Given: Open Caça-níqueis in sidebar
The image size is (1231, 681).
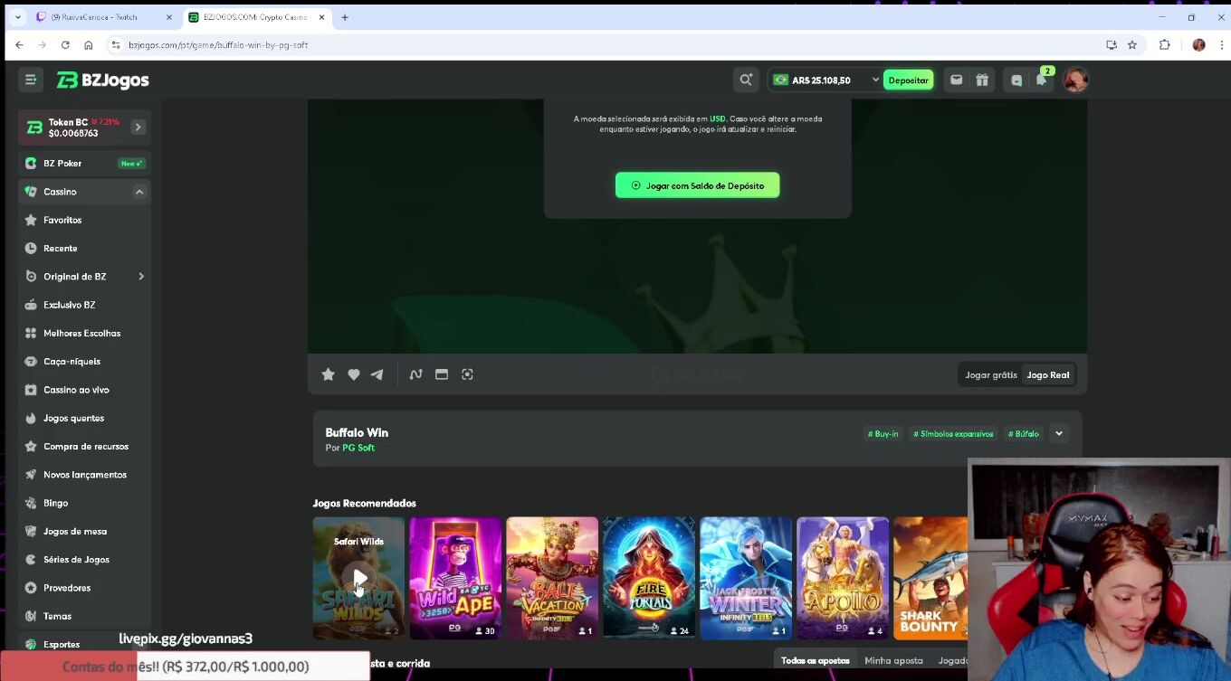Looking at the screenshot, I should click(x=84, y=362).
